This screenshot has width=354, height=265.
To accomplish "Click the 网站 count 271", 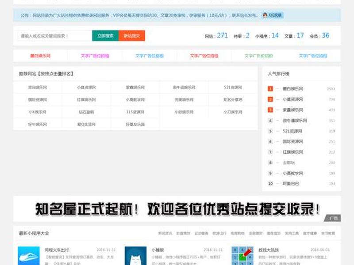I will (x=223, y=35).
